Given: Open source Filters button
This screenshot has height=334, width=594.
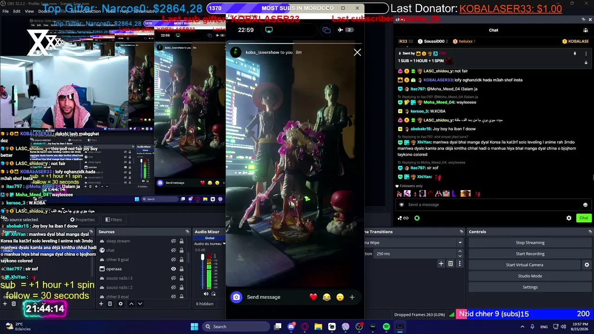Looking at the screenshot, I should 114,220.
